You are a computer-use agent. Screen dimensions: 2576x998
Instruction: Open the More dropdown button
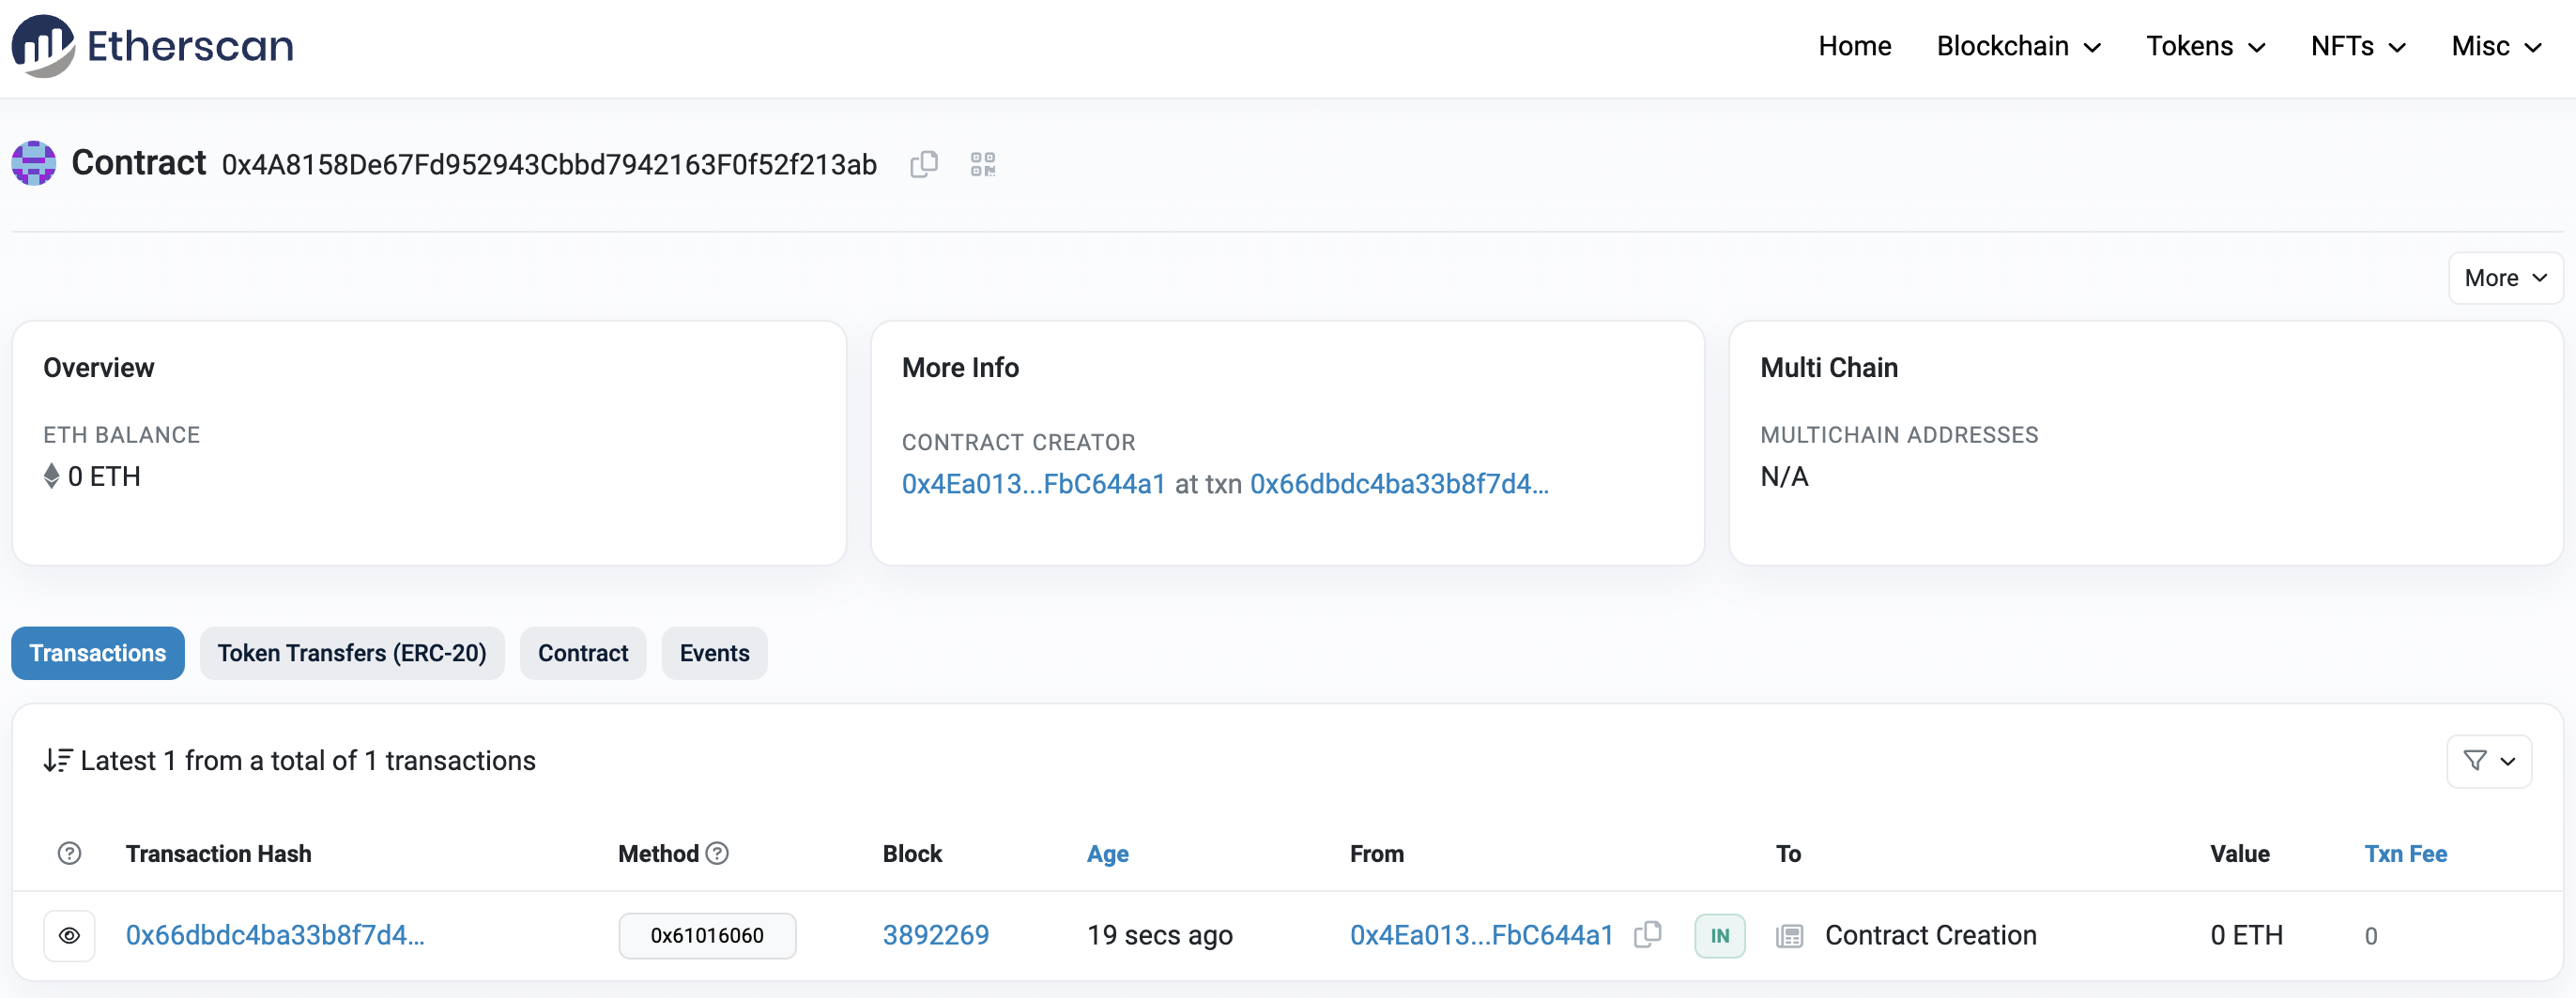pos(2504,278)
